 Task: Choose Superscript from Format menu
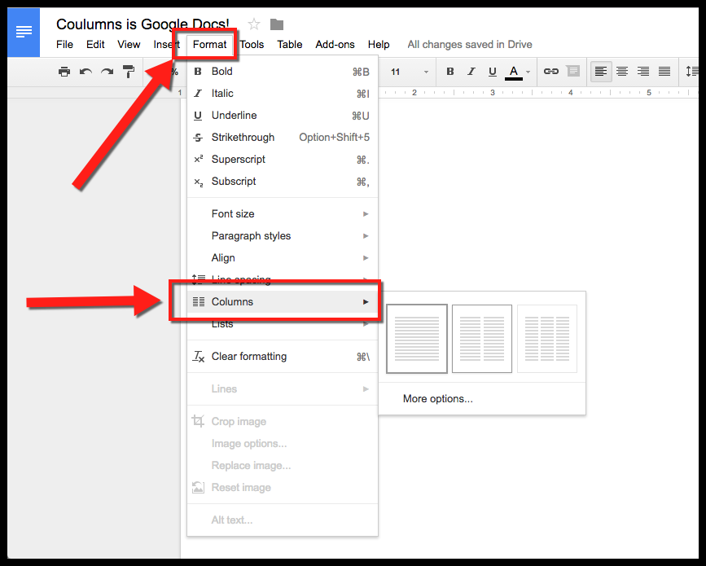point(283,160)
